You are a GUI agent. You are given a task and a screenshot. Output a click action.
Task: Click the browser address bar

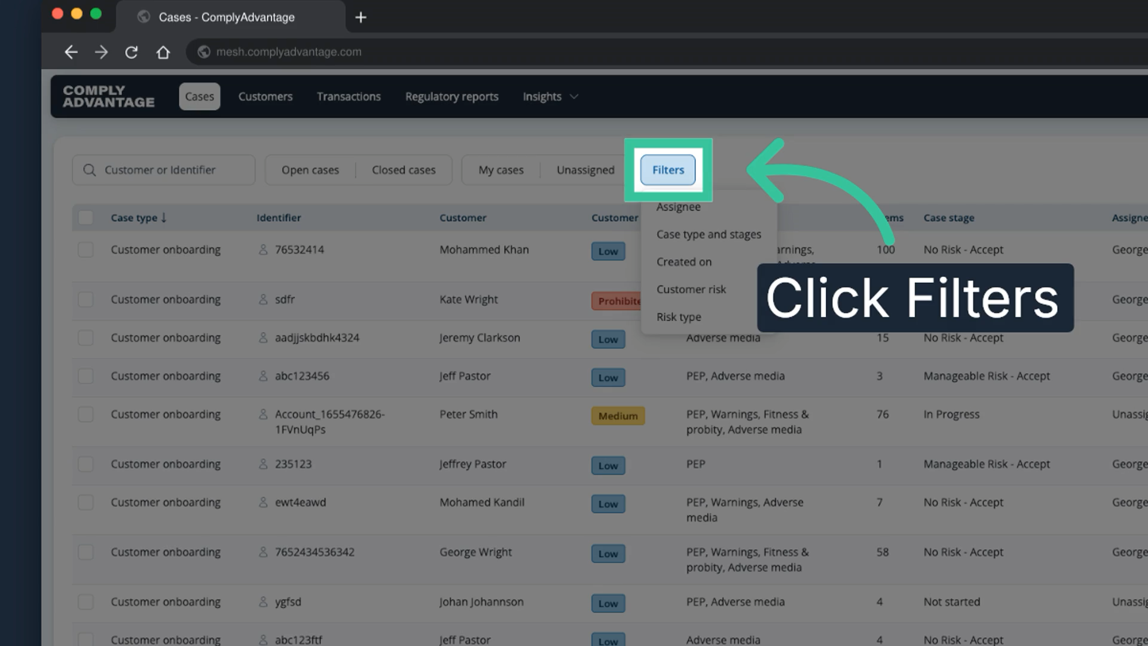(x=667, y=52)
